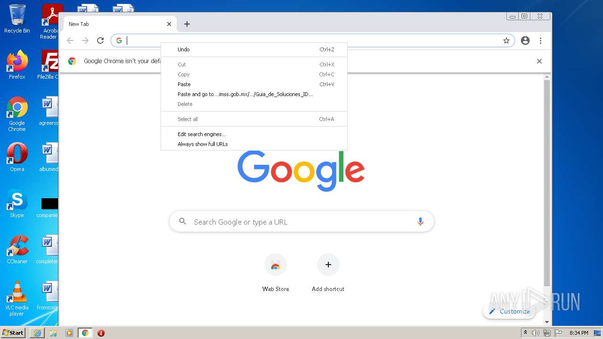This screenshot has height=339, width=603.
Task: Select the Skype desktop shortcut
Action: point(17,203)
